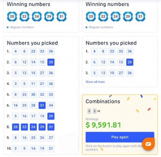Viewport: 161px width, 157px height.
Task: Click combination badge showing 2
Action: point(94,111)
